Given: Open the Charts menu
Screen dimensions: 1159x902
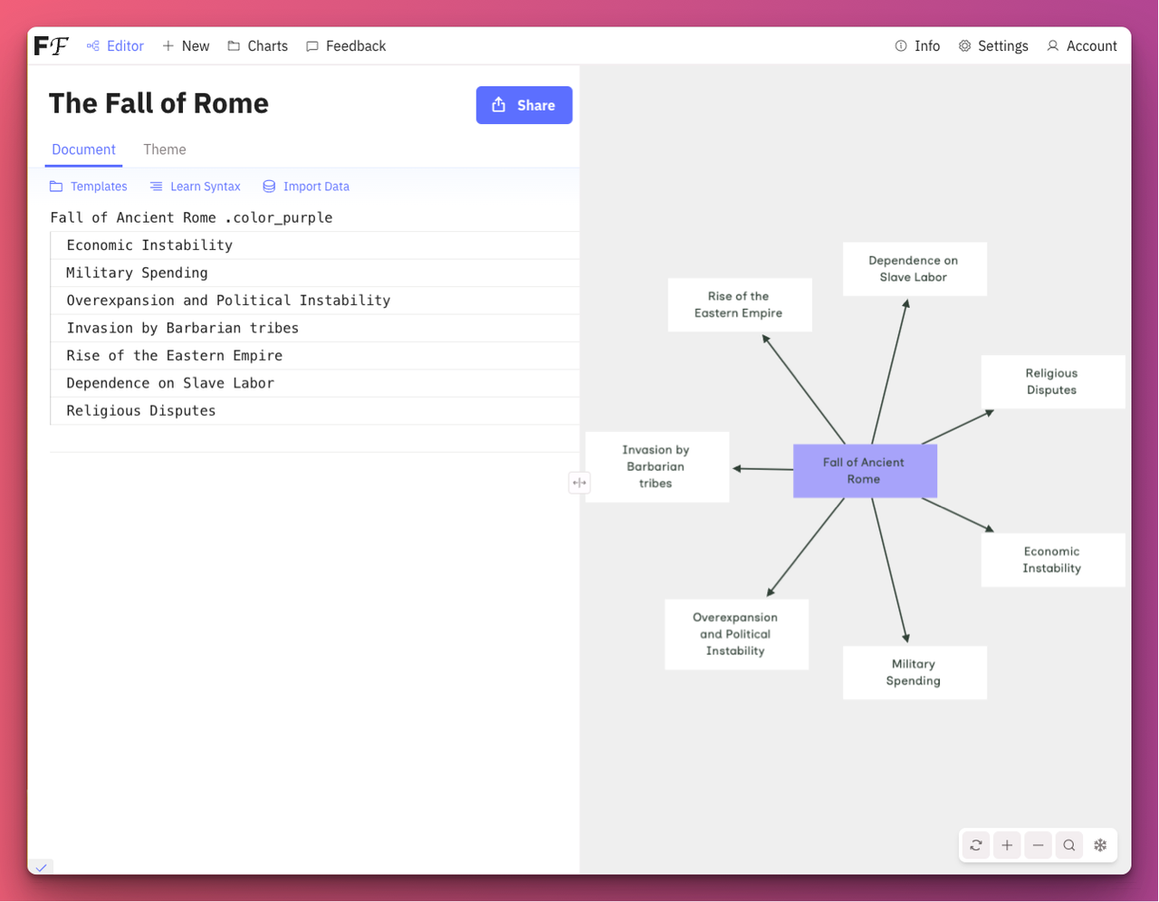Looking at the screenshot, I should [257, 45].
